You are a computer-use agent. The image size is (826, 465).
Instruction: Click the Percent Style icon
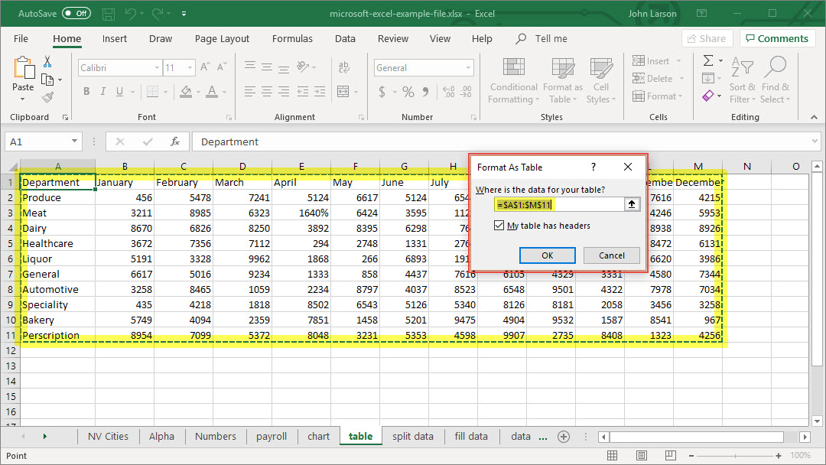408,92
